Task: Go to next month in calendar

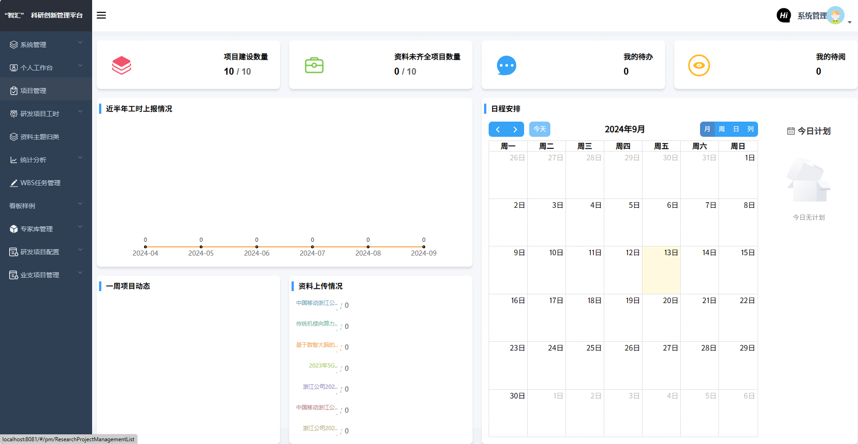Action: 515,129
